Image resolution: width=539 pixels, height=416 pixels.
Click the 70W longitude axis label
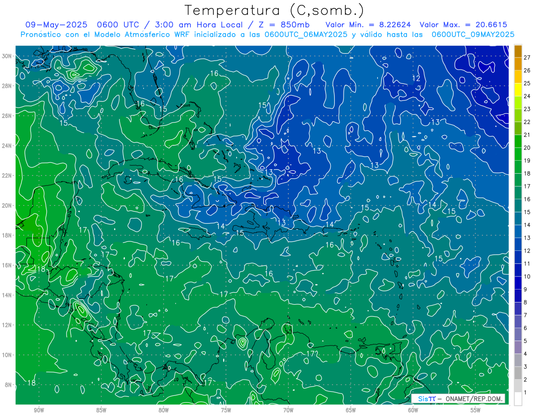(288, 410)
